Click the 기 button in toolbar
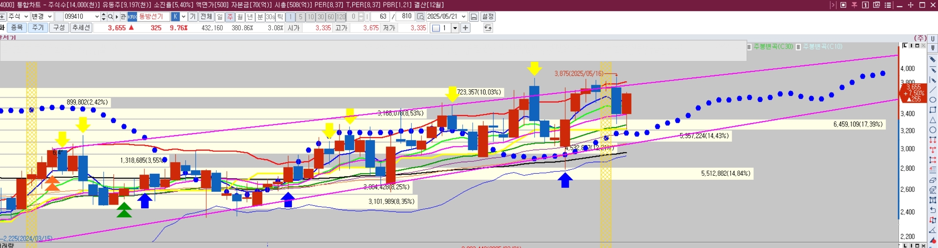Viewport: 938px width, 248px height. click(x=192, y=16)
